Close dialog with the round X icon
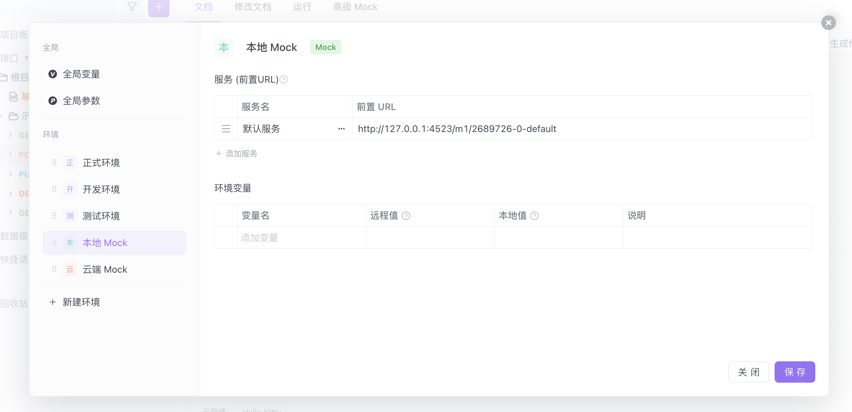 click(x=828, y=23)
